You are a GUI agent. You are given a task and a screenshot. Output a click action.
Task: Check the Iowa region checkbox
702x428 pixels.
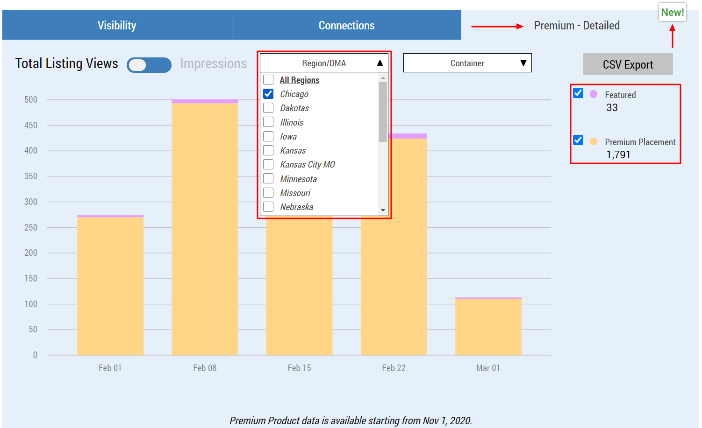coord(268,136)
